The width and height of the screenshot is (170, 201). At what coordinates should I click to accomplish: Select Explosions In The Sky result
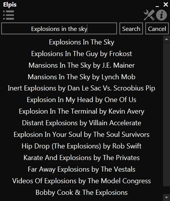82,42
